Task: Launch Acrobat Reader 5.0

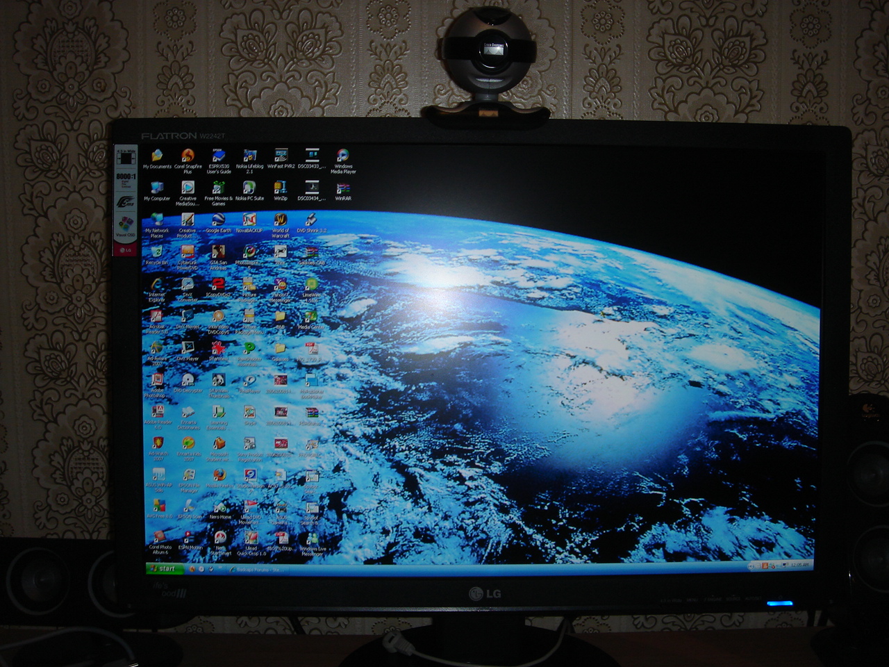Action: pos(157,323)
